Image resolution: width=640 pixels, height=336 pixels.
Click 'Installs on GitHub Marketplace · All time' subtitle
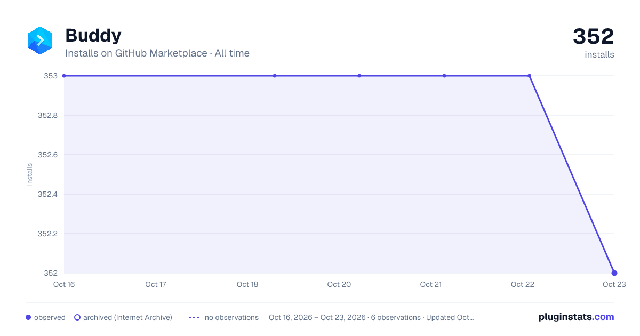click(x=157, y=53)
